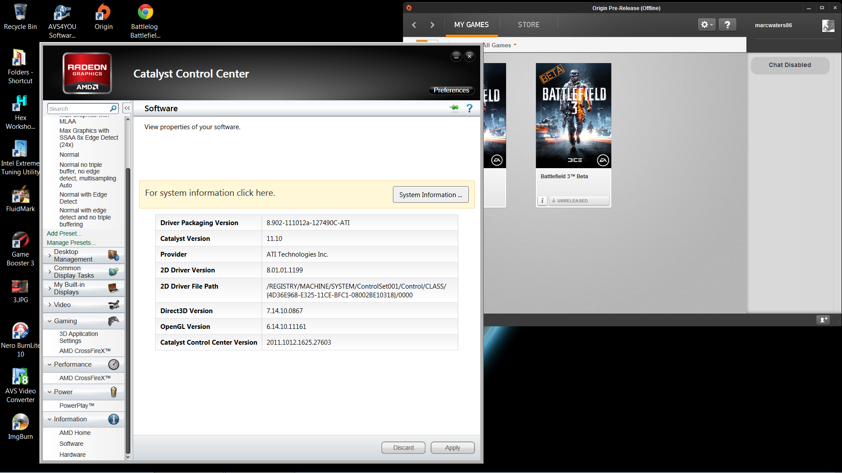The width and height of the screenshot is (842, 473).
Task: Click the My Built-in Displays laptop icon
Action: pos(114,288)
